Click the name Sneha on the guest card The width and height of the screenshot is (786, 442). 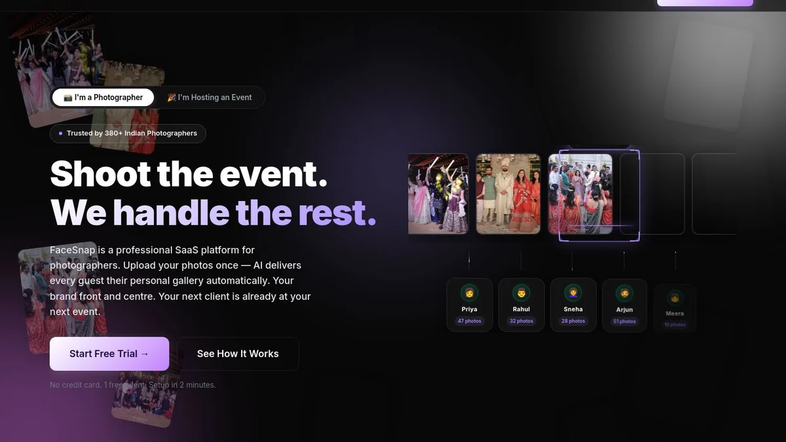click(x=573, y=309)
